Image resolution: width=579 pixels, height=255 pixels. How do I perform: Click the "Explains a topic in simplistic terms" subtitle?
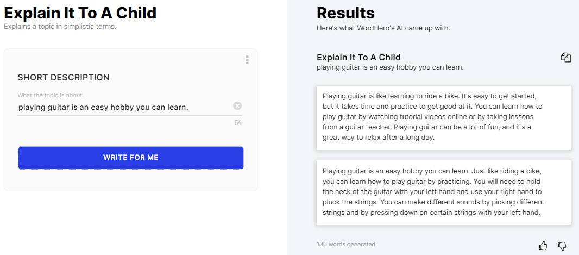pyautogui.click(x=60, y=26)
